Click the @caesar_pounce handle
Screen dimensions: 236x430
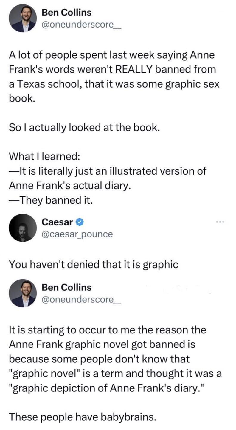(x=77, y=234)
